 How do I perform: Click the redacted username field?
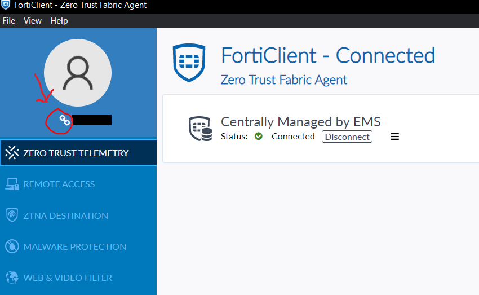pos(91,120)
